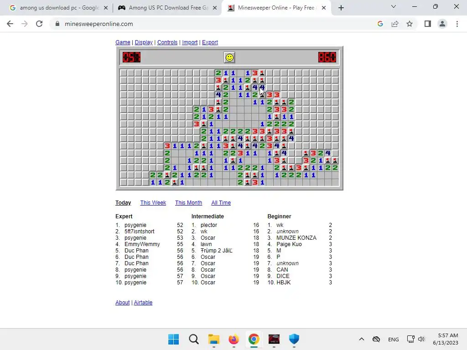Click the smiley face reset button
Image resolution: width=467 pixels, height=350 pixels.
point(229,57)
